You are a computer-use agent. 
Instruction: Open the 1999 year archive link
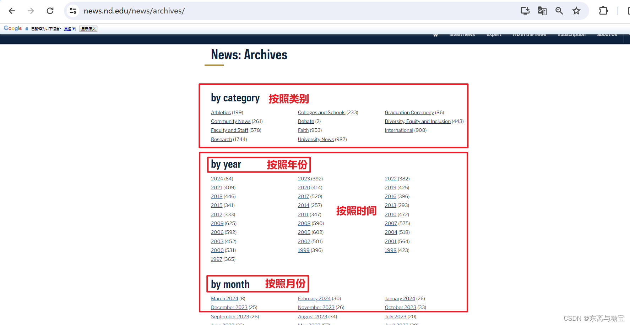(x=304, y=250)
